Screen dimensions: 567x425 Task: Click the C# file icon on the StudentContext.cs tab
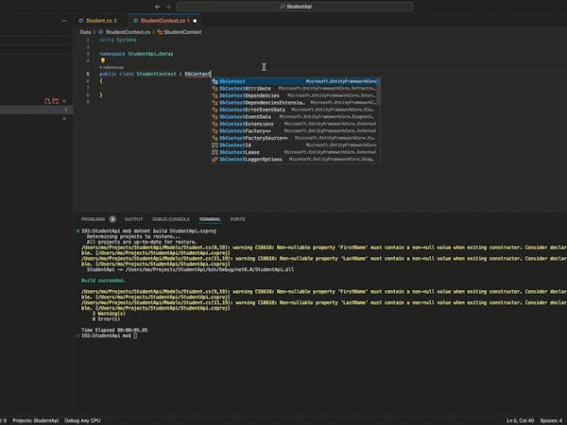coord(136,21)
